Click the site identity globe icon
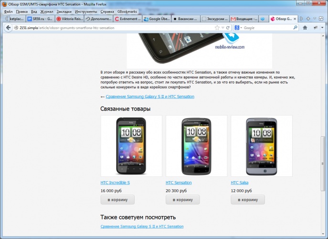The width and height of the screenshot is (328, 239). (16, 28)
